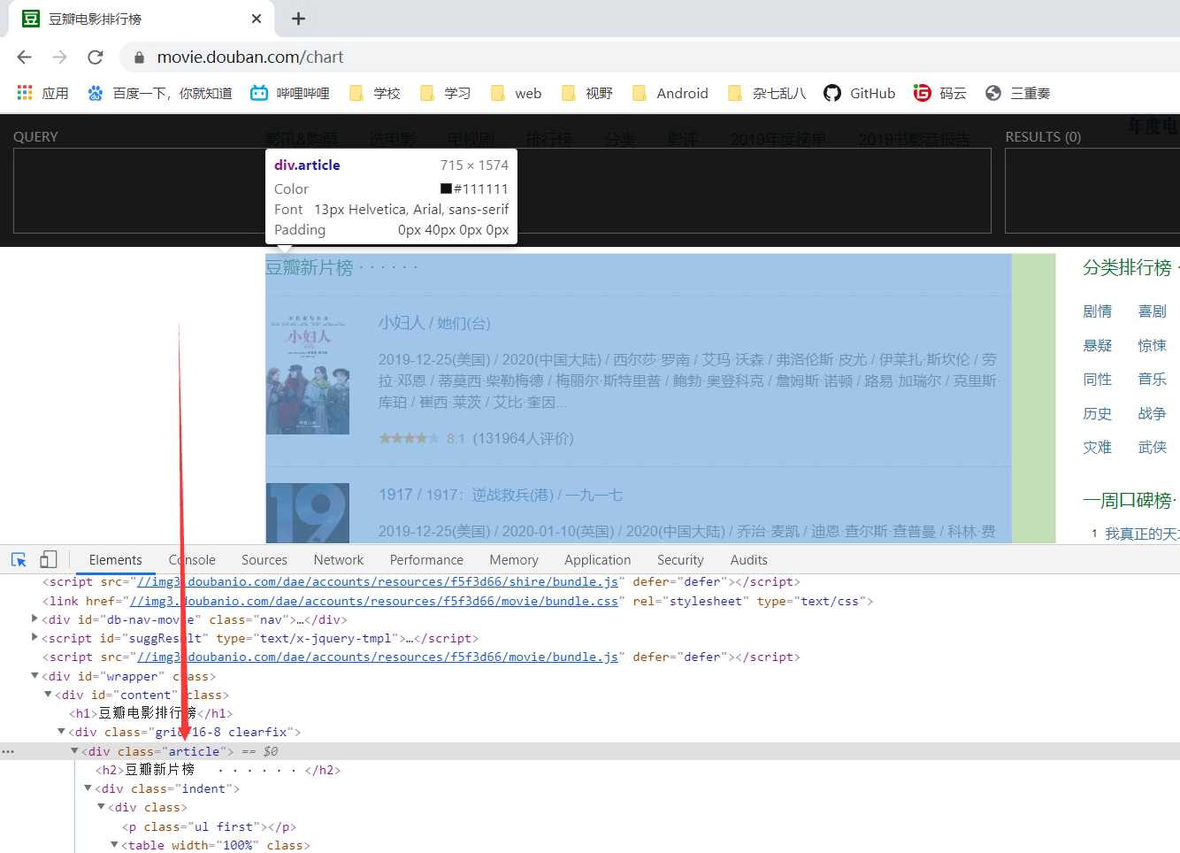Open the 同性 category ranking link
Viewport: 1180px width, 853px height.
pyautogui.click(x=1097, y=379)
